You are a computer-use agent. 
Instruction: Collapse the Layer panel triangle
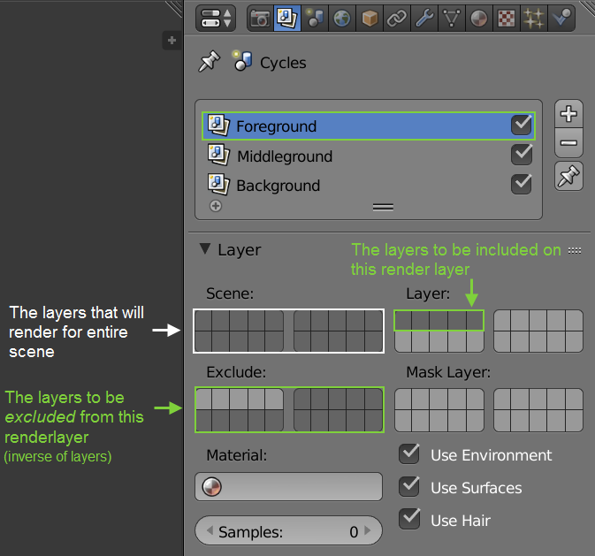point(205,249)
